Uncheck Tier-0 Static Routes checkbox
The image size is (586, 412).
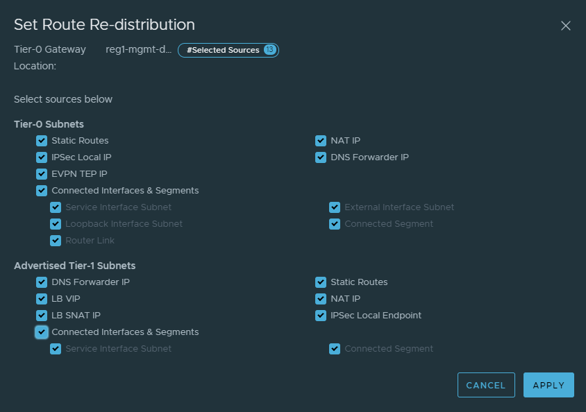click(42, 141)
